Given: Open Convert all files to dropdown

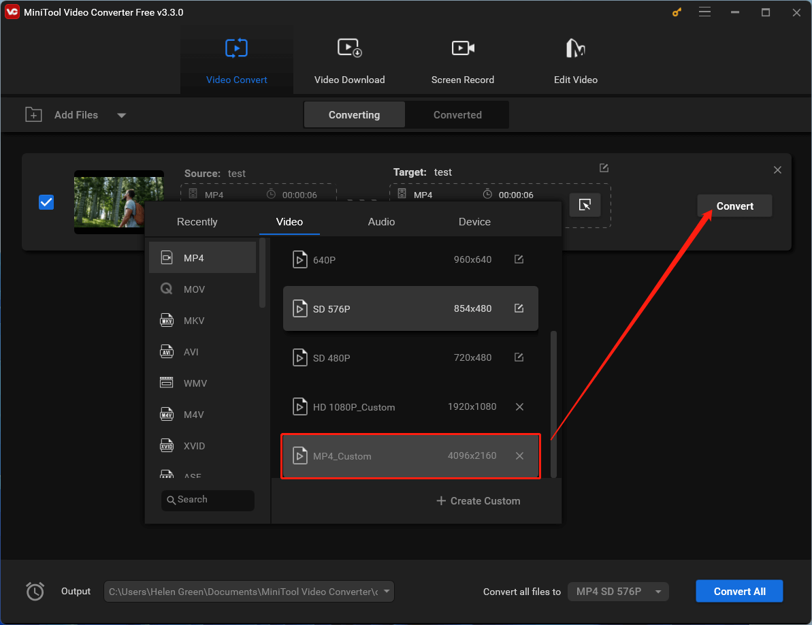Looking at the screenshot, I should [618, 592].
